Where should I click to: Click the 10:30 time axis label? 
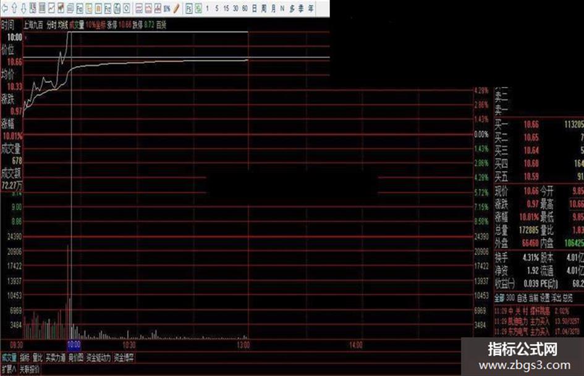(129, 345)
